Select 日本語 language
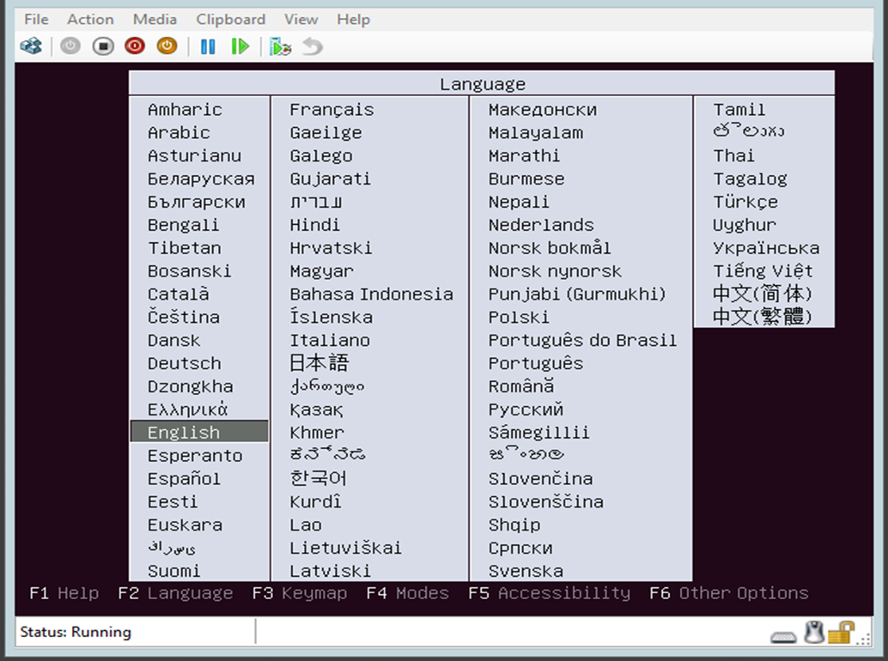888x661 pixels. pyautogui.click(x=319, y=363)
